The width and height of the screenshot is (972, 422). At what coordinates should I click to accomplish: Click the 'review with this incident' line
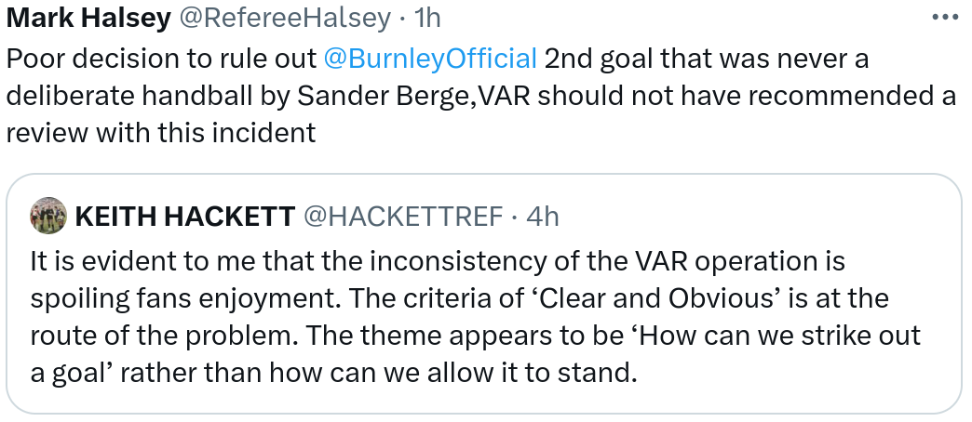[161, 133]
